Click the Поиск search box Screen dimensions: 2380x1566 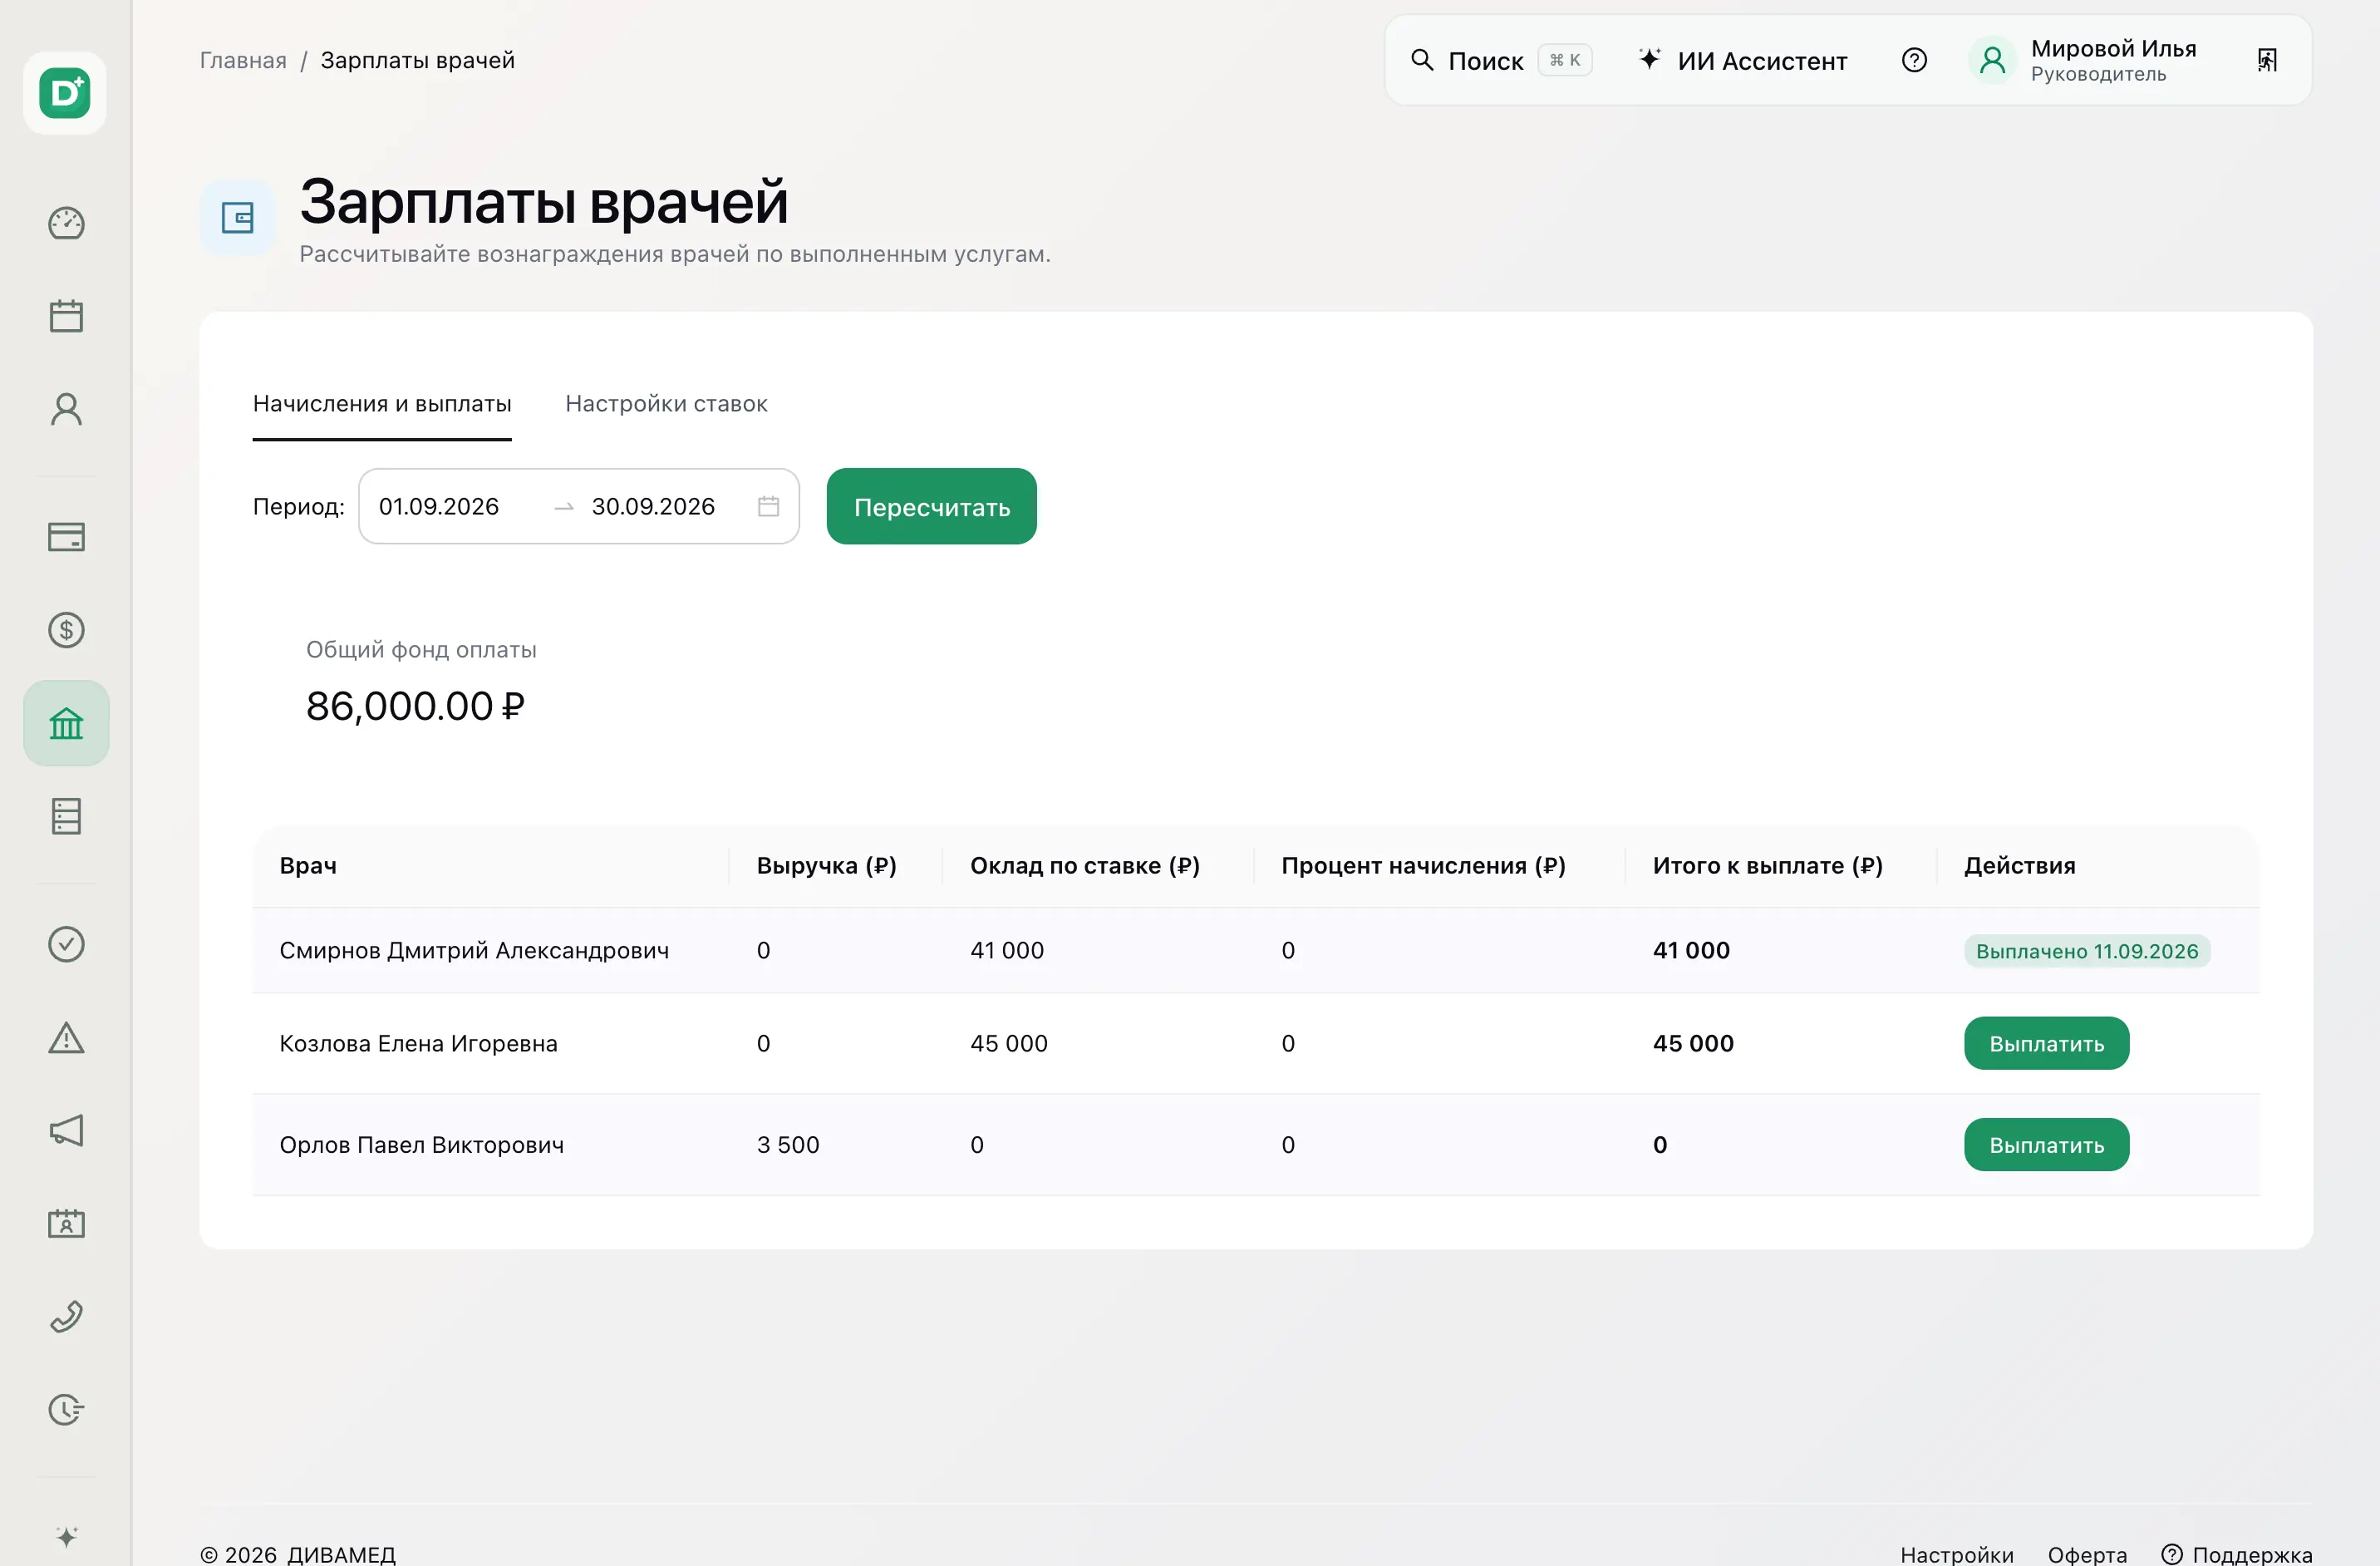(1500, 60)
